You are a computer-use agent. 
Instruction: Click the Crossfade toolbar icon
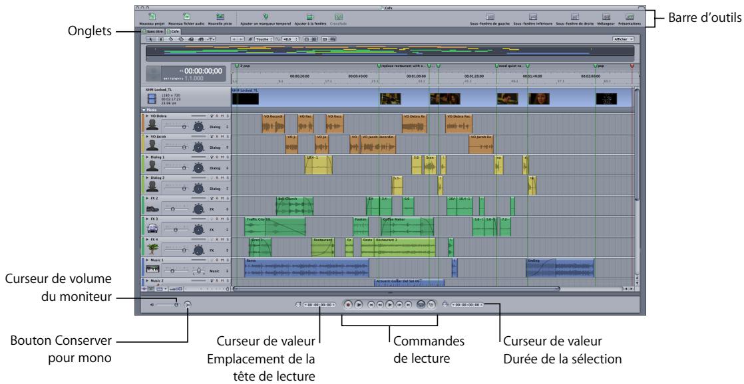coord(338,17)
